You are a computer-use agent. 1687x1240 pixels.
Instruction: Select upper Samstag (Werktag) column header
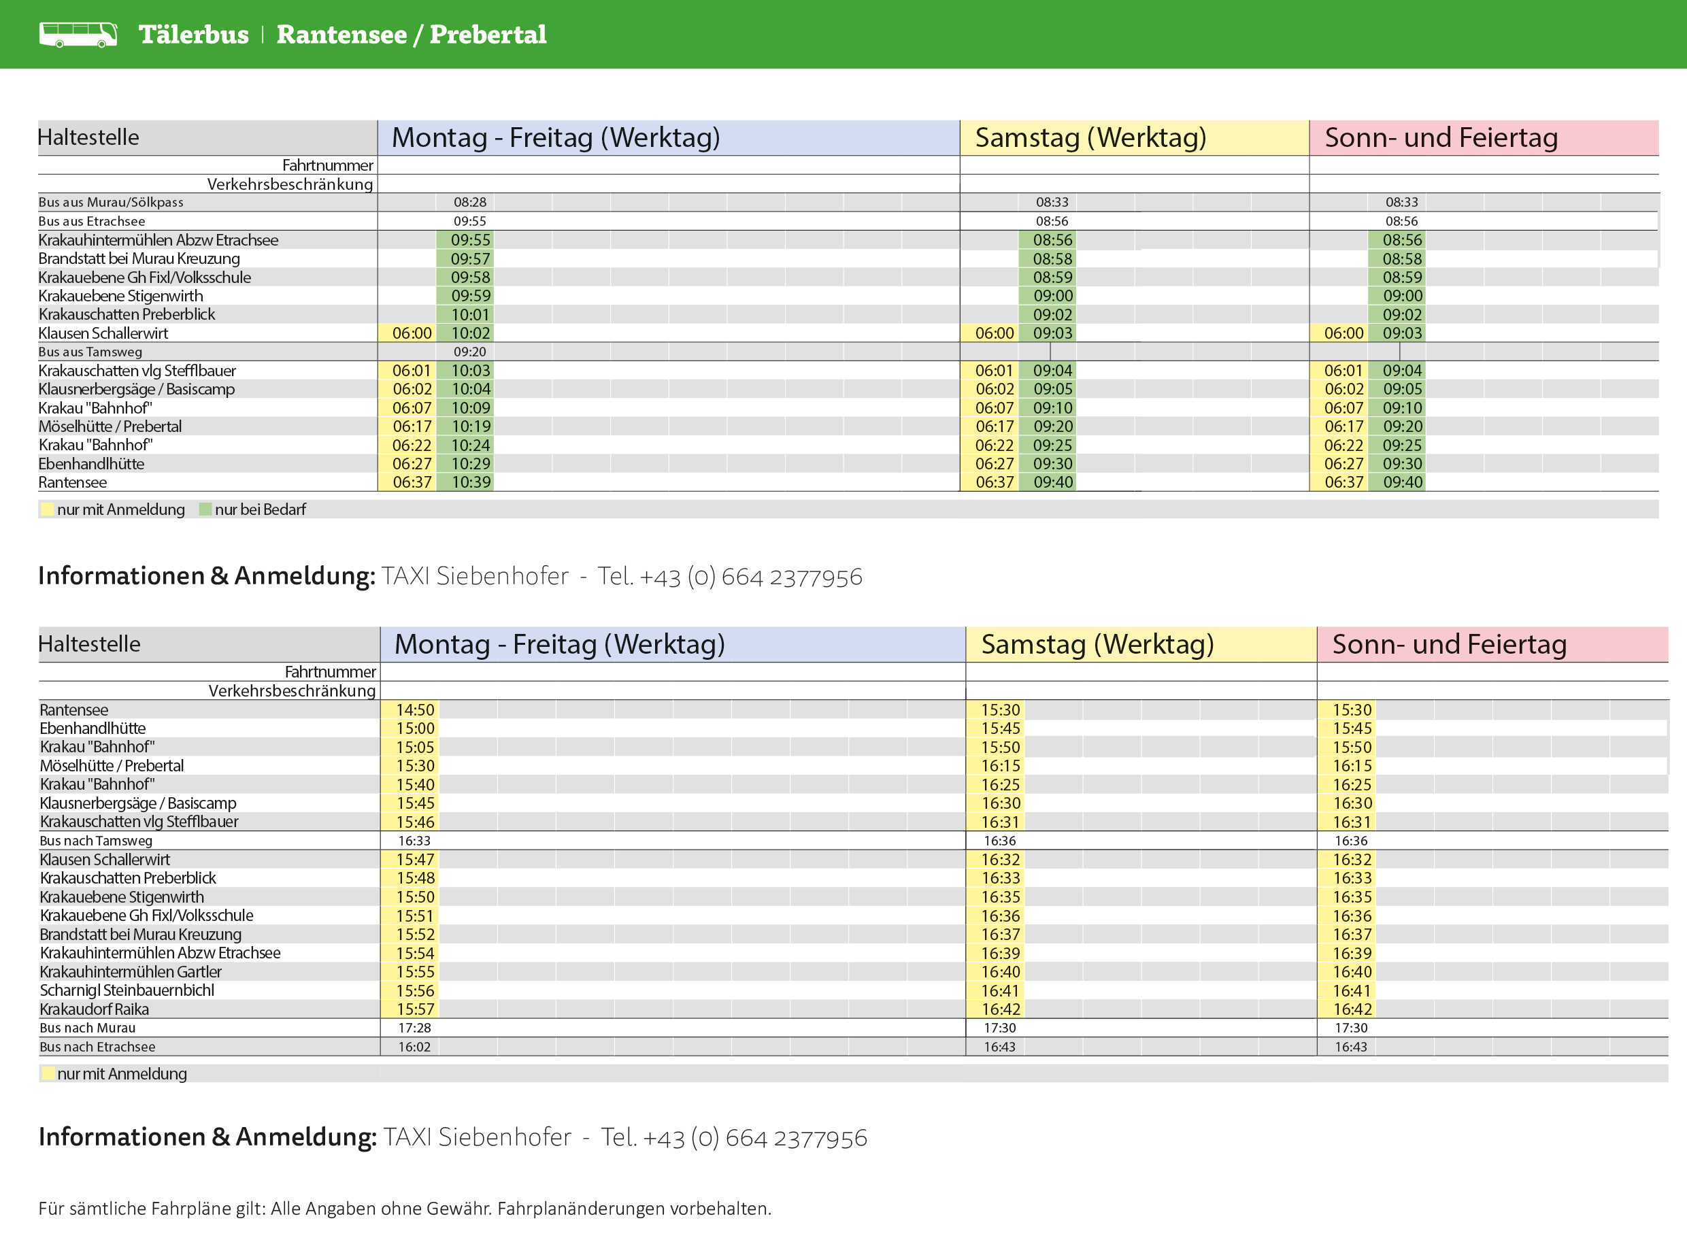tap(1090, 137)
